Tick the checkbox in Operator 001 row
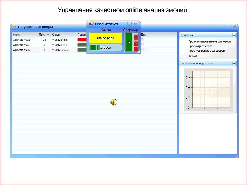247x185 pixels. point(142,45)
